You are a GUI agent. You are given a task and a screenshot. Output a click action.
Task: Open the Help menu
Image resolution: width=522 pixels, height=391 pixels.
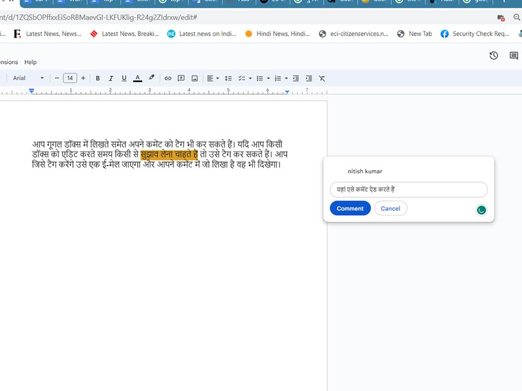(x=30, y=62)
